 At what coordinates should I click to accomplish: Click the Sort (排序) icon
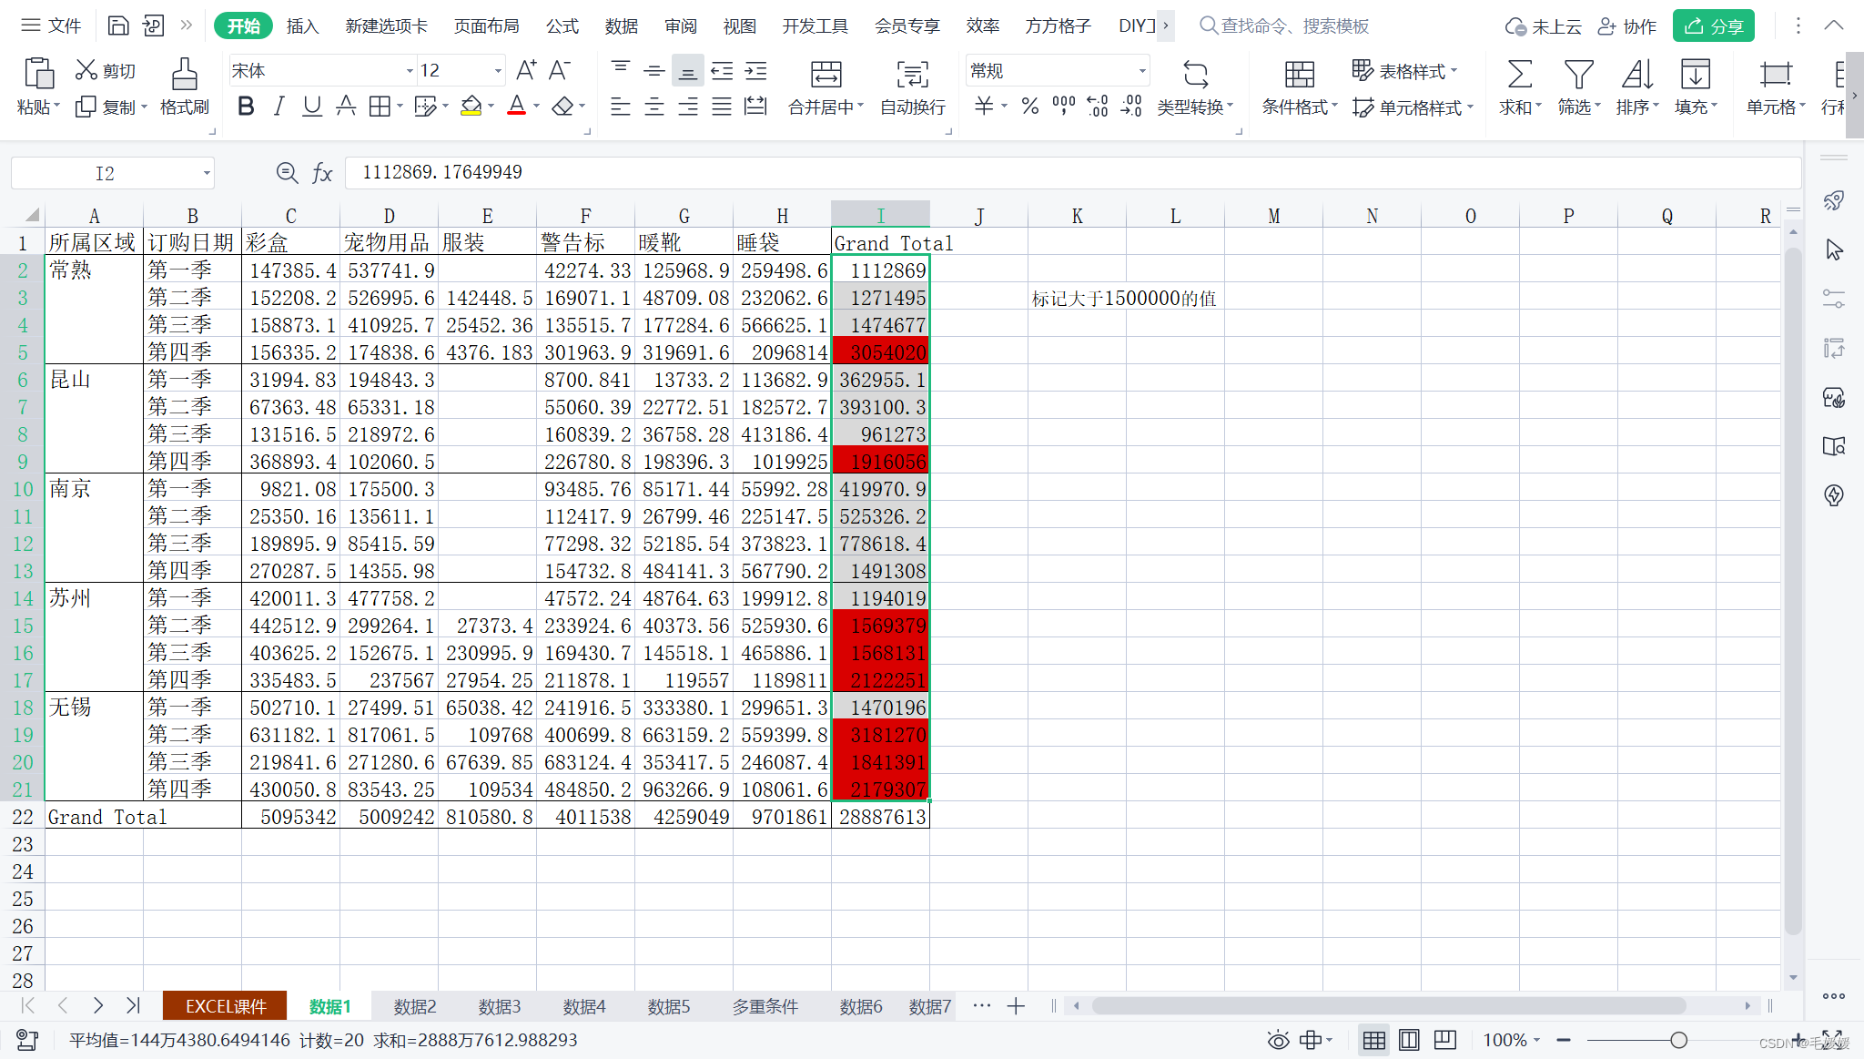pyautogui.click(x=1636, y=75)
